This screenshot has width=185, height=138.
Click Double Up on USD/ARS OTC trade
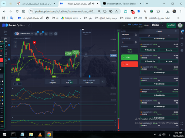(149, 61)
